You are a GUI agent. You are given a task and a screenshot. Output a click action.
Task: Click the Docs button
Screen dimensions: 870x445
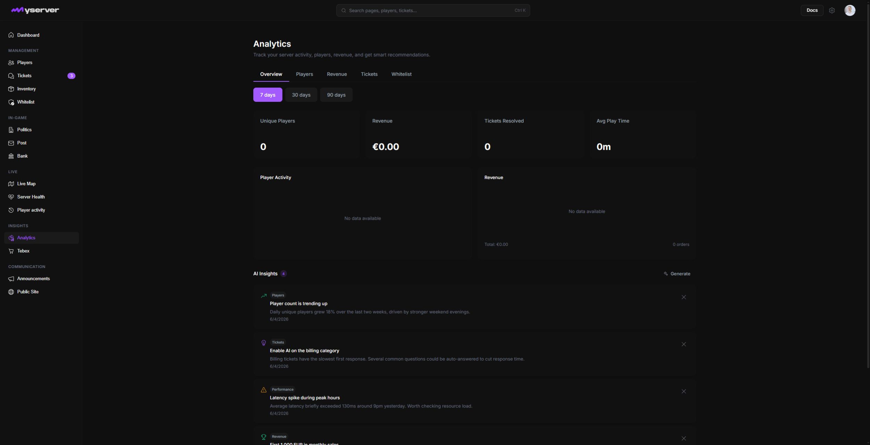pyautogui.click(x=812, y=10)
